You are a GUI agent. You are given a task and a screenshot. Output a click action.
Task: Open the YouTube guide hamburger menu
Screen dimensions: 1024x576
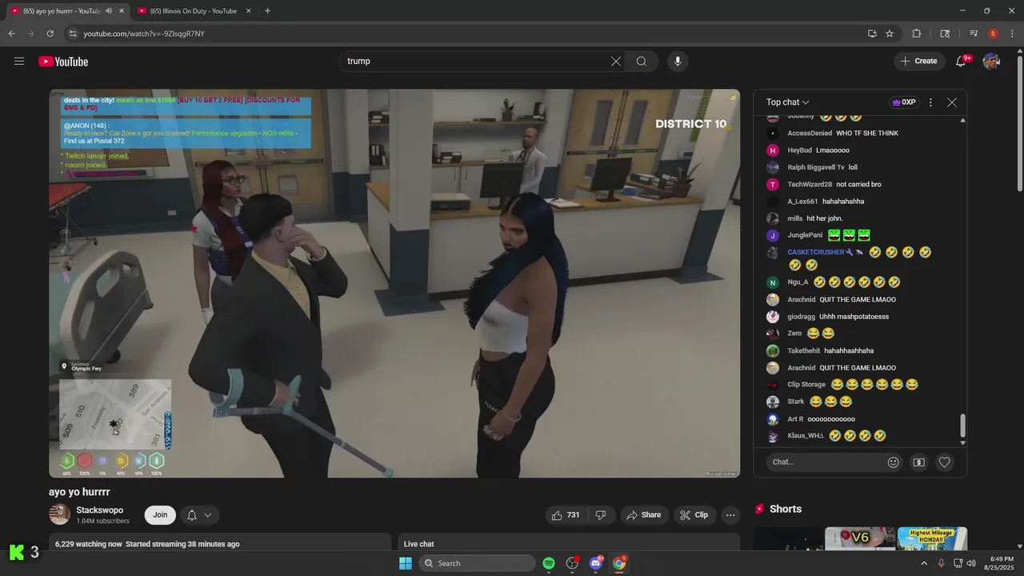pyautogui.click(x=19, y=61)
